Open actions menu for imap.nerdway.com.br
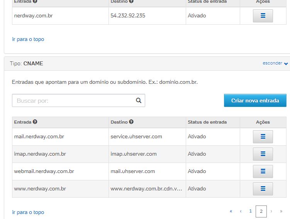This screenshot has height=219, width=290. pyautogui.click(x=263, y=154)
